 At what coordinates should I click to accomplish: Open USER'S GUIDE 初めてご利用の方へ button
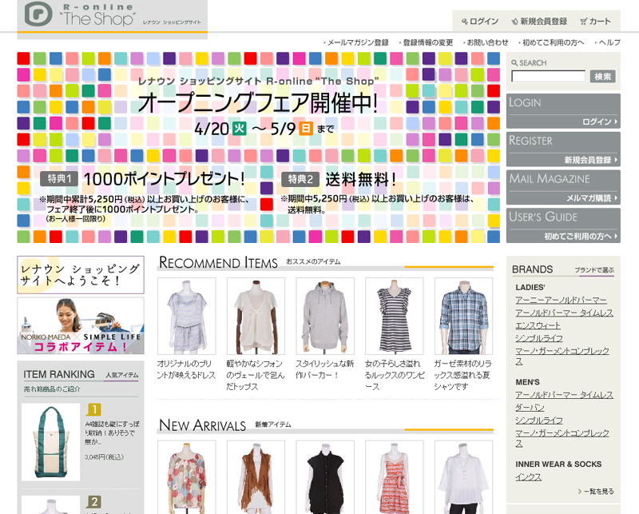pyautogui.click(x=563, y=226)
